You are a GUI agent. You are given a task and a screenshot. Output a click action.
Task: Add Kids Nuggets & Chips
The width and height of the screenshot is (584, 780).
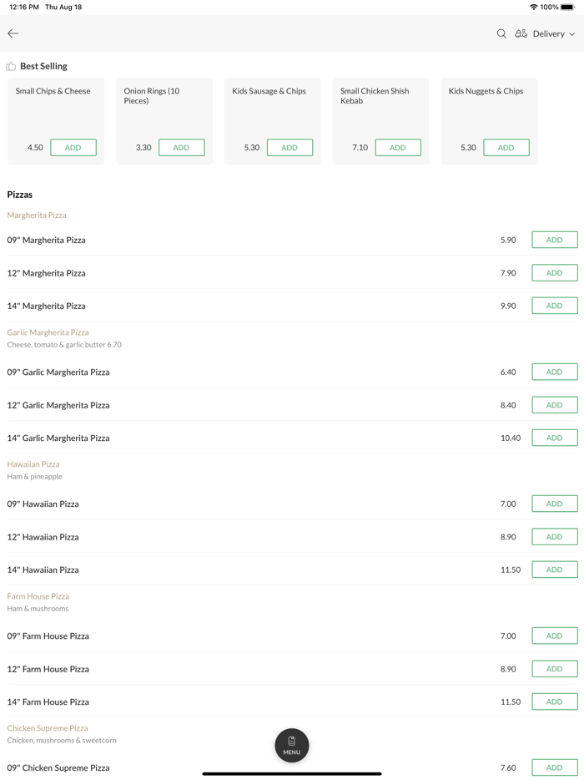506,148
